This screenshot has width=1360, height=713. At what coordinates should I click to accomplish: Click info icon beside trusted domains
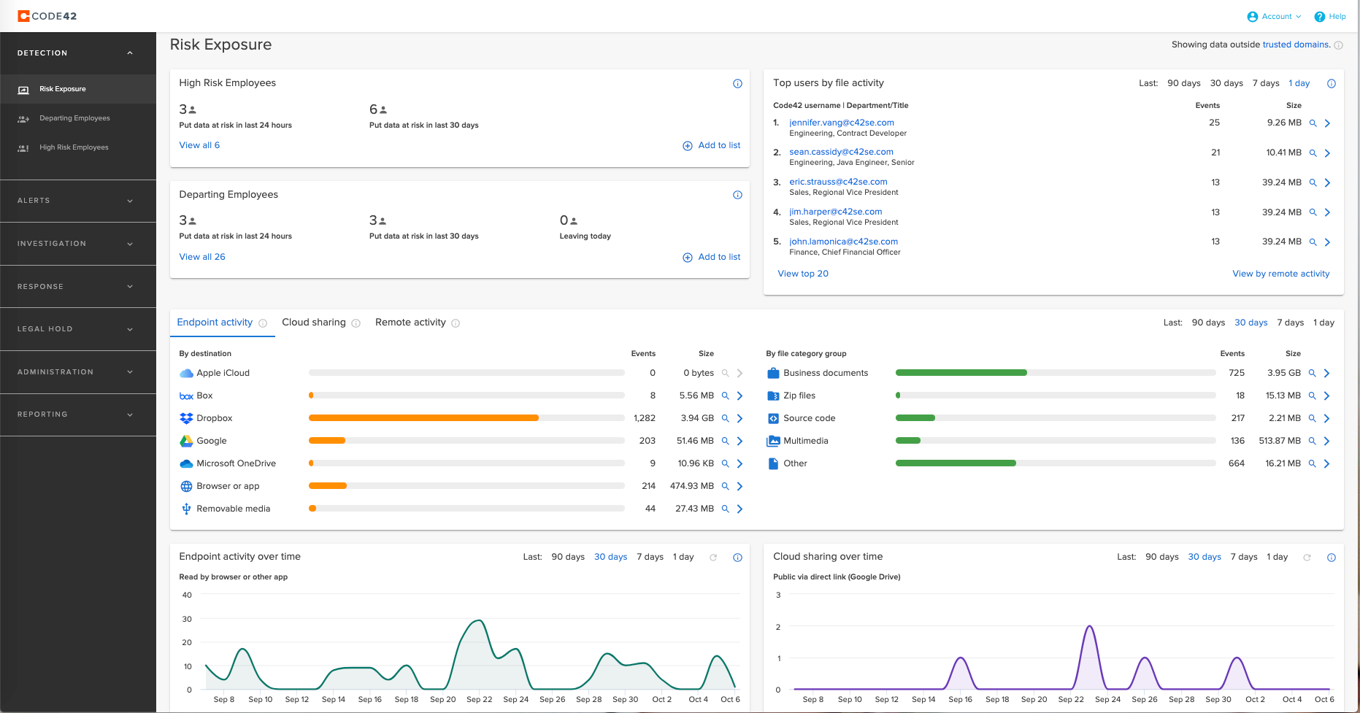click(1338, 45)
